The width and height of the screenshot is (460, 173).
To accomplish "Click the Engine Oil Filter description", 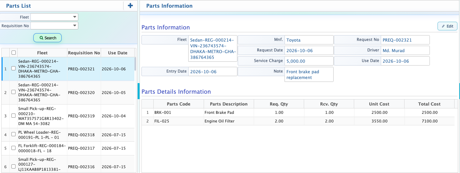I will point(229,121).
